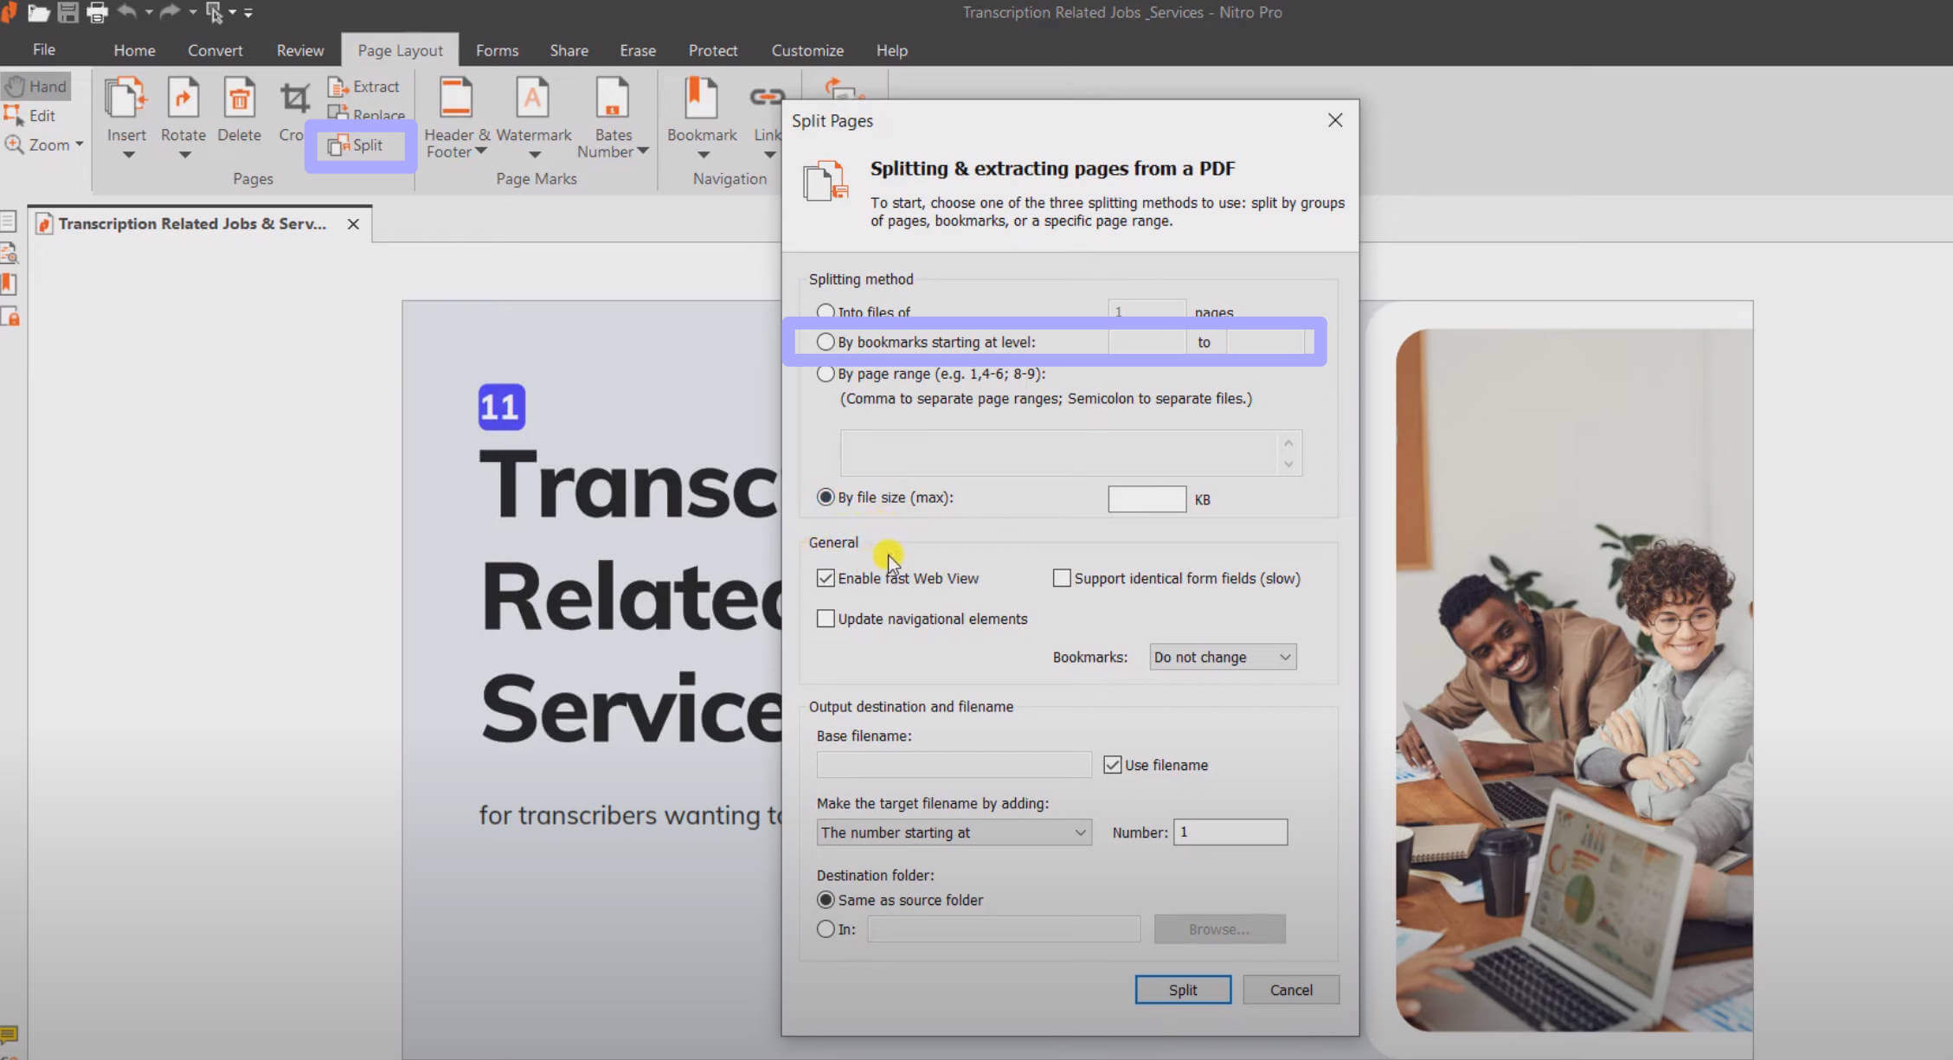Click the Bates Number icon
Viewport: 1953px width, 1060px height.
coord(612,99)
